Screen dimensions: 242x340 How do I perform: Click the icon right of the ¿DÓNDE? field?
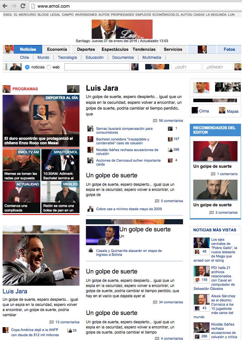(238, 67)
